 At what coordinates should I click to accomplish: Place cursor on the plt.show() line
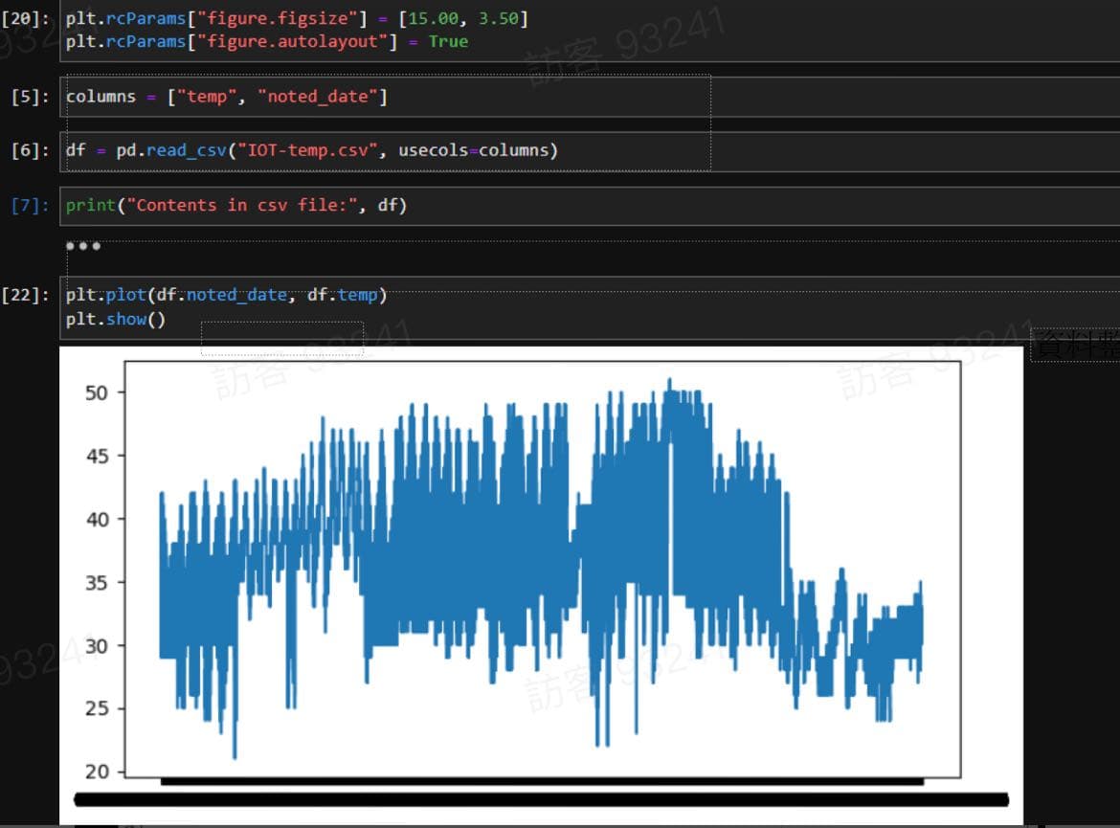click(x=116, y=319)
